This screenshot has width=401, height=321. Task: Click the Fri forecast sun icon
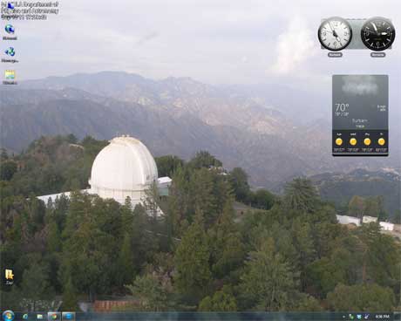point(381,141)
